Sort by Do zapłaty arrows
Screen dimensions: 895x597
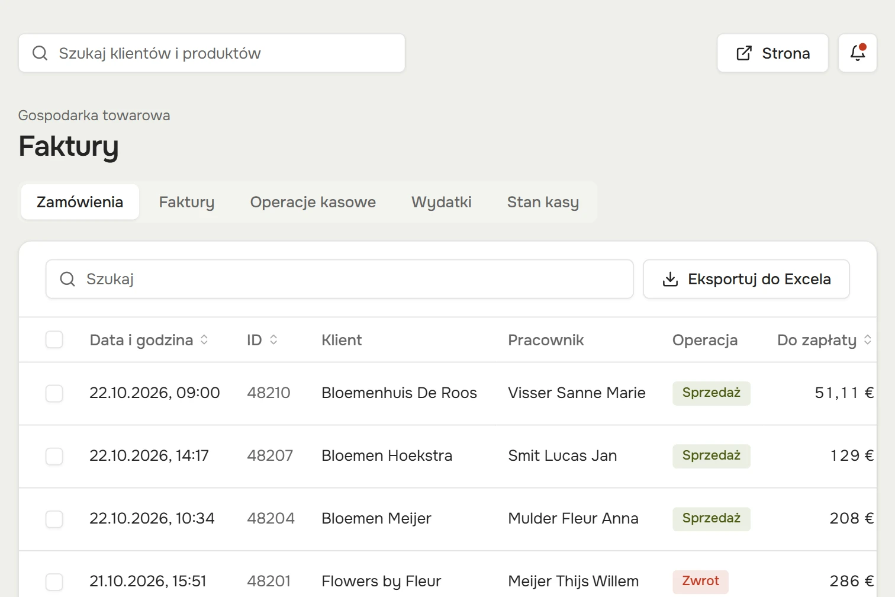(868, 340)
